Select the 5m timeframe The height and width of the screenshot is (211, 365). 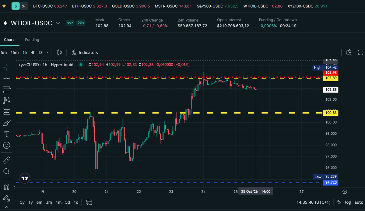pos(4,52)
